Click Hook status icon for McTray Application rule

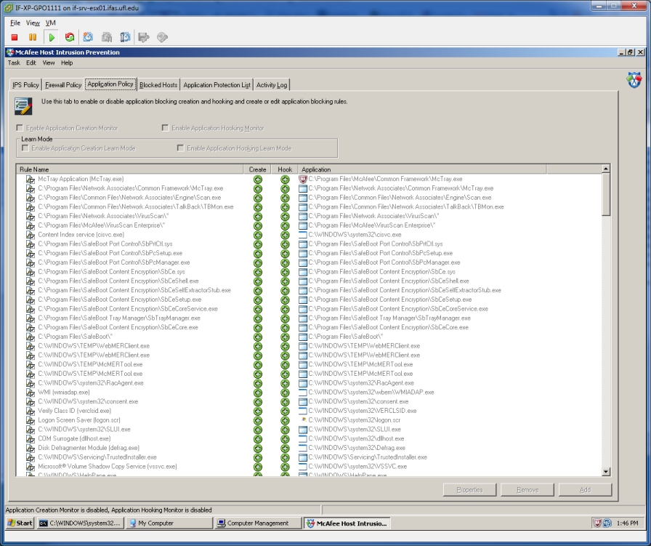tap(285, 180)
